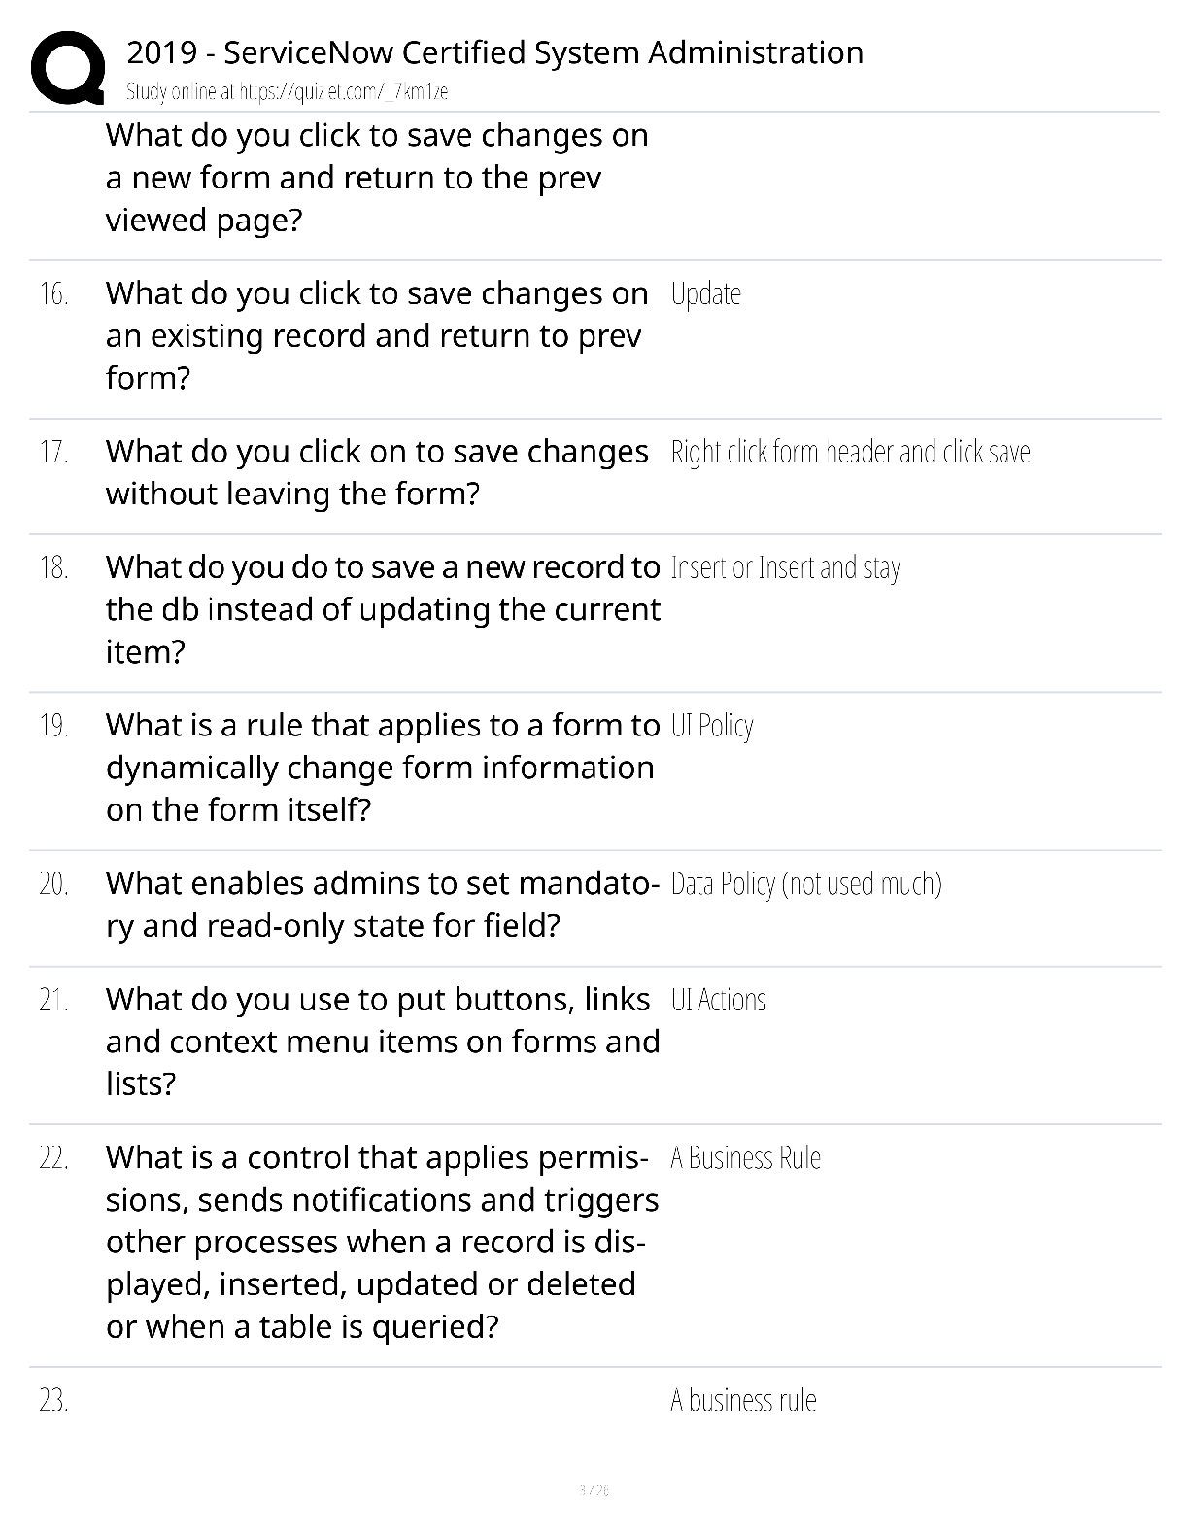Image resolution: width=1189 pixels, height=1539 pixels.
Task: Select question 16 about saving existing record
Action: pos(377,335)
